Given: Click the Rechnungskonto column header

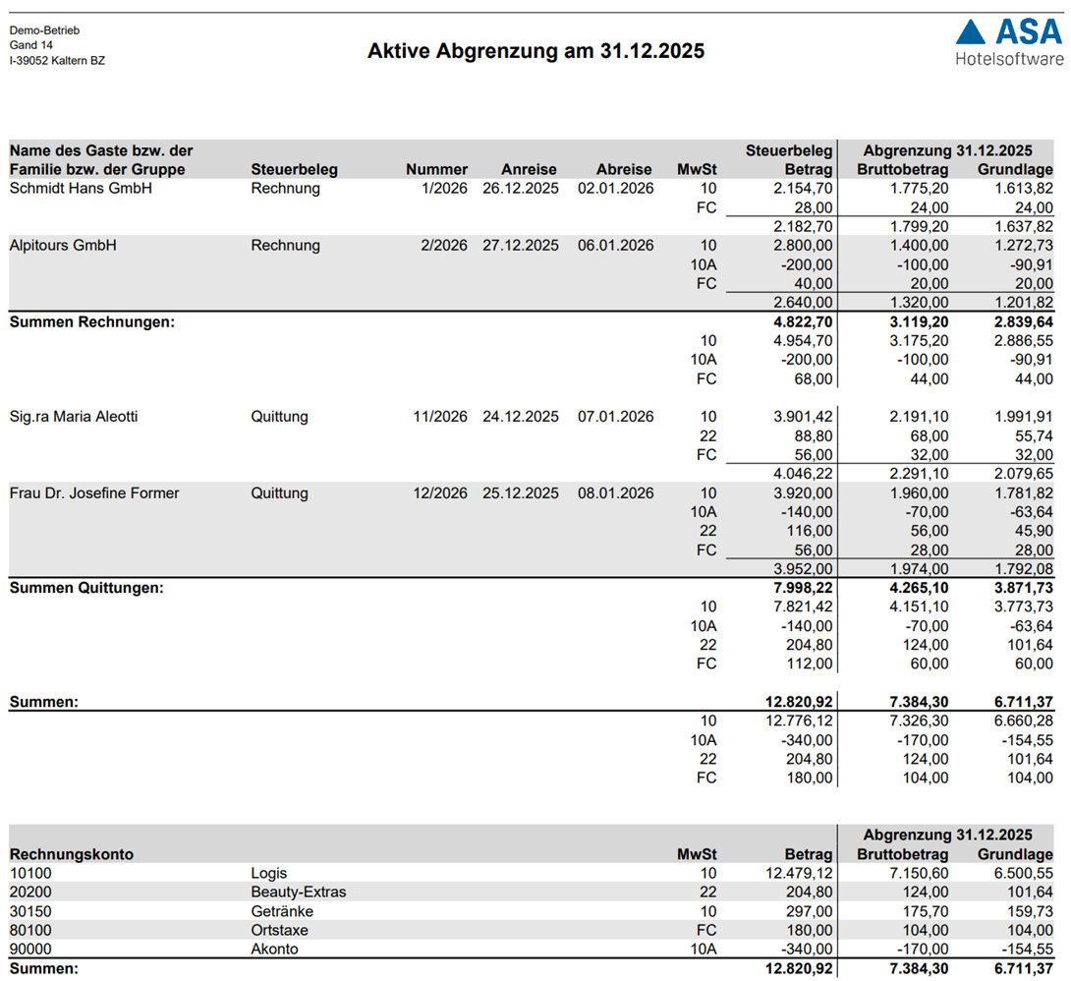Looking at the screenshot, I should [72, 854].
